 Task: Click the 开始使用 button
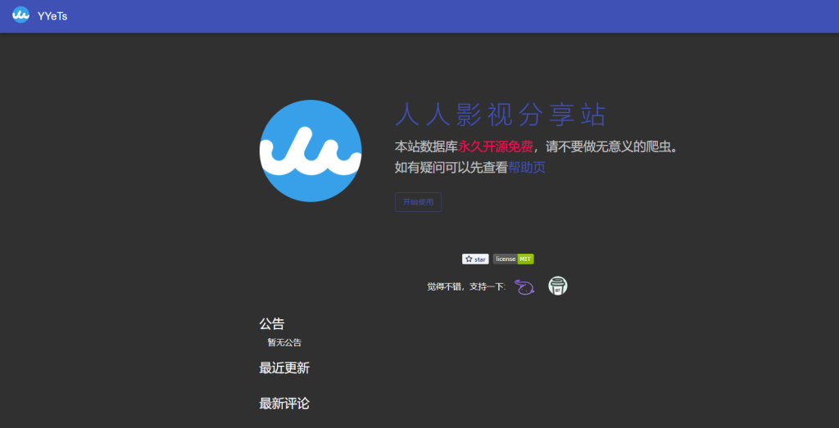pyautogui.click(x=418, y=202)
